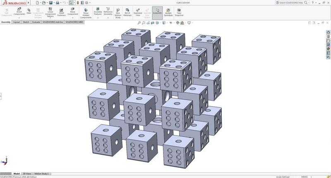
Task: Open View Orientation icon
Action: click(x=157, y=23)
